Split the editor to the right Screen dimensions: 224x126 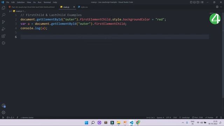pos(217,7)
